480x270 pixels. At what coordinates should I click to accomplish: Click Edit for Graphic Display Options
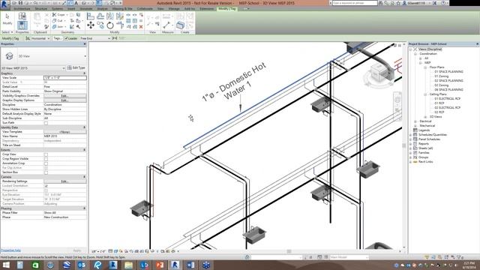65,100
